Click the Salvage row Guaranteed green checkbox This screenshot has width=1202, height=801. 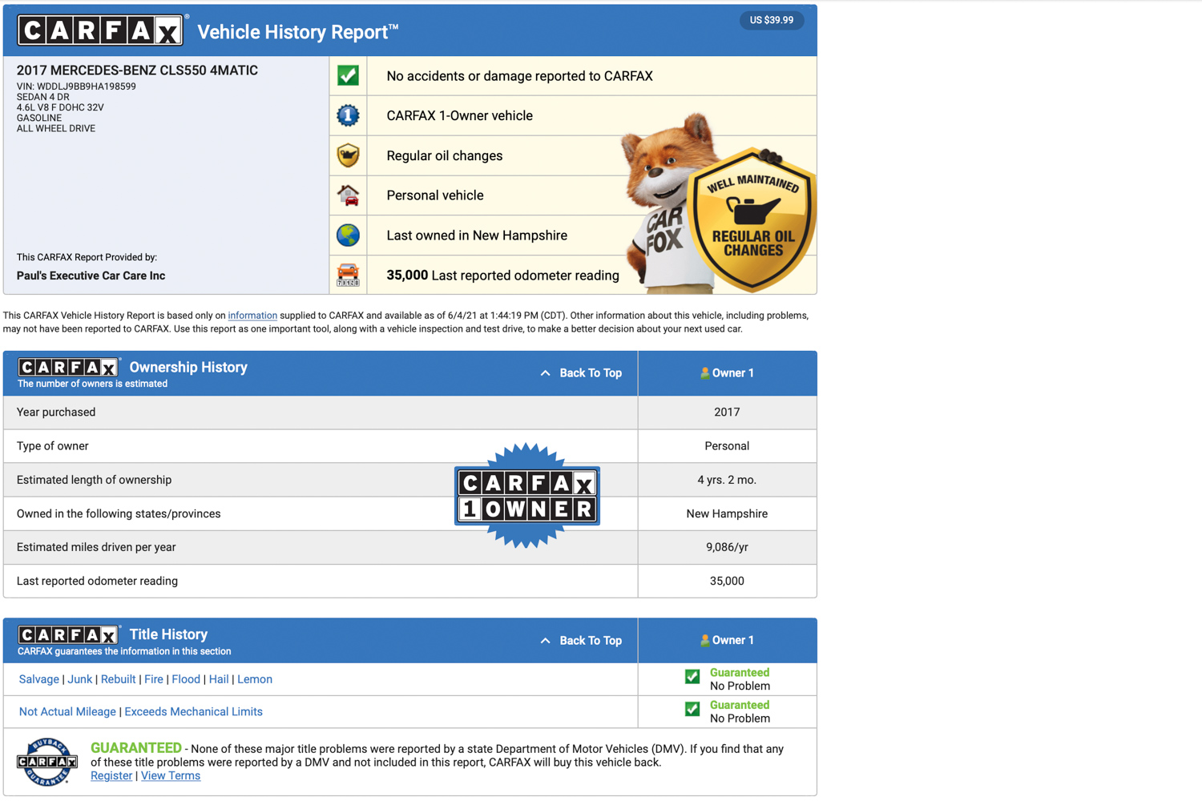coord(692,677)
